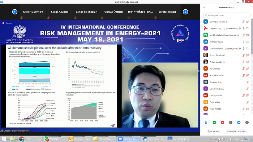The width and height of the screenshot is (253, 142).
Task: Click the Пригласить invite button
Action: [x=213, y=132]
